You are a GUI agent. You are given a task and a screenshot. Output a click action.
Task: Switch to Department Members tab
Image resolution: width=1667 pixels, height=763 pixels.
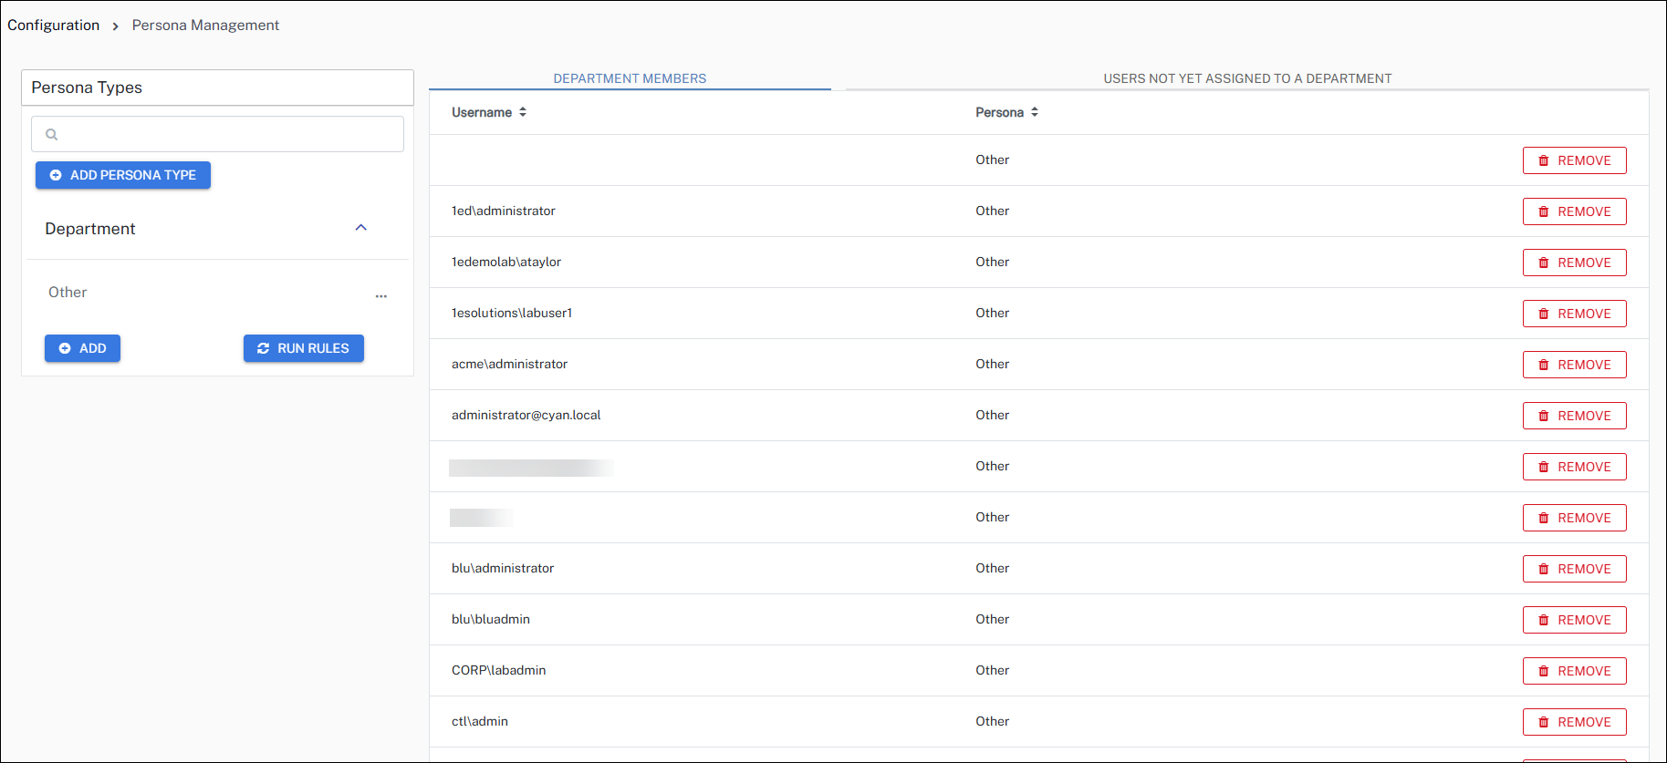coord(630,78)
